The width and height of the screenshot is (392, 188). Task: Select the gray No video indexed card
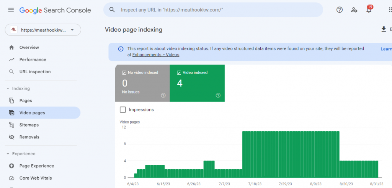[x=142, y=83]
